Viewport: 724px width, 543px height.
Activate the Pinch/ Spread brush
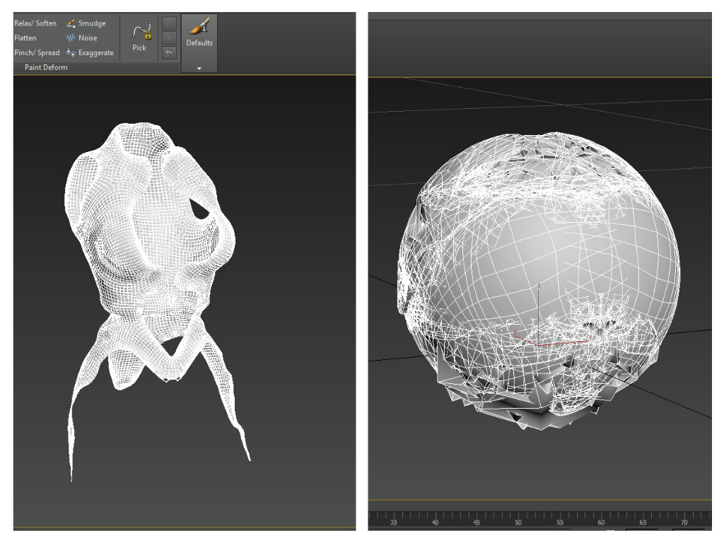point(37,52)
